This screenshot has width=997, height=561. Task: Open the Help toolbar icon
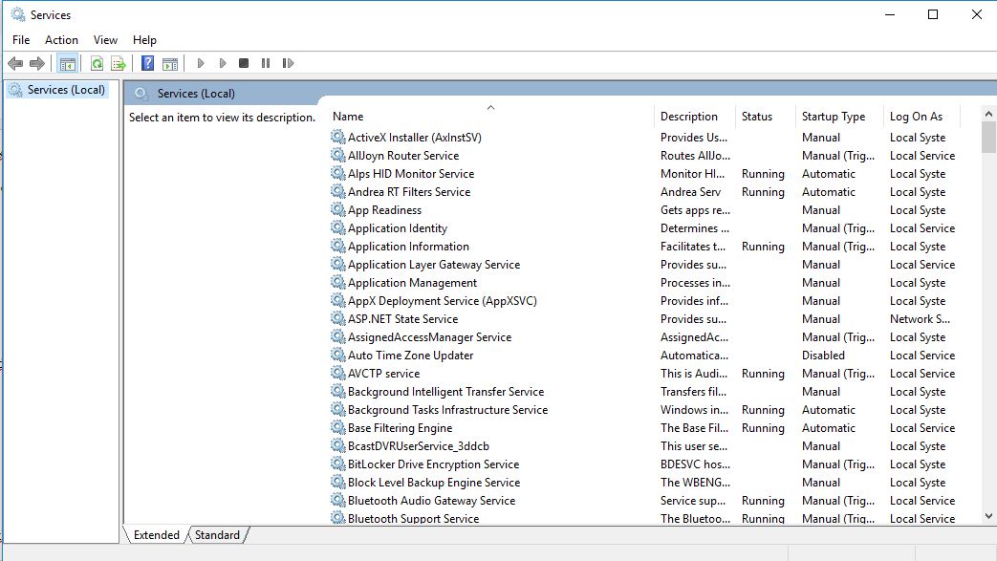(147, 63)
